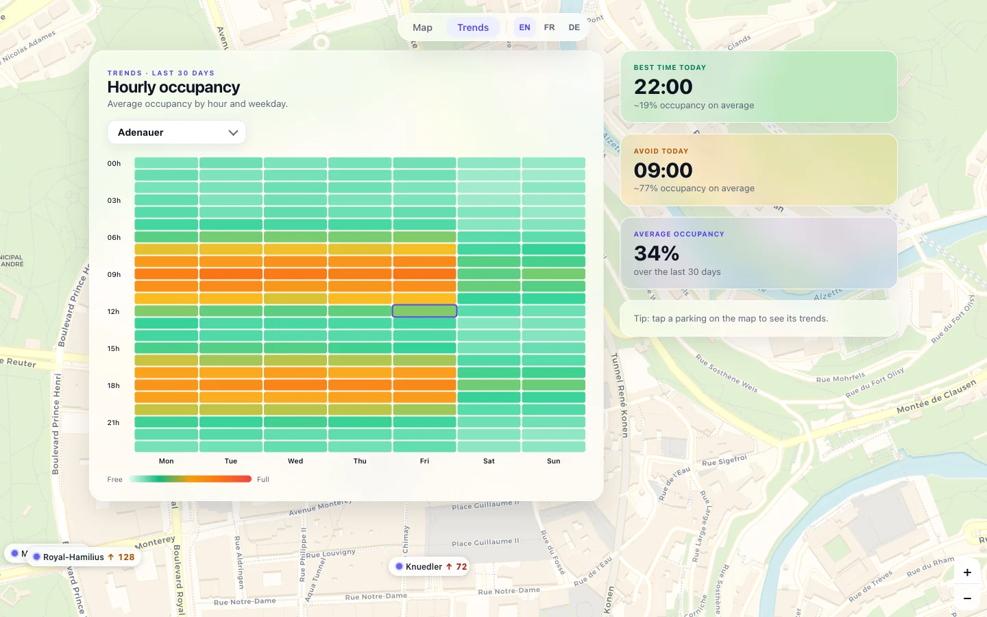Click the Sunday 00h heatmap cell
Image resolution: width=987 pixels, height=617 pixels.
point(554,162)
